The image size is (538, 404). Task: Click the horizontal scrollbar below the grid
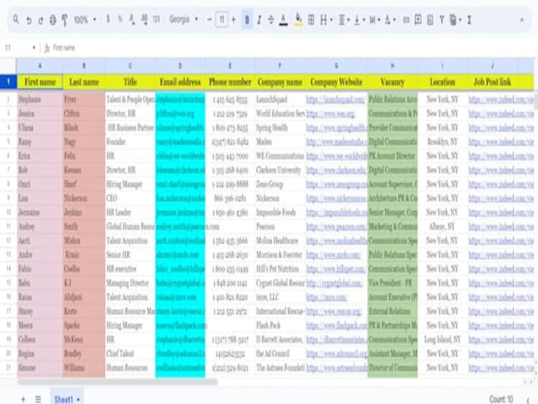pyautogui.click(x=117, y=381)
